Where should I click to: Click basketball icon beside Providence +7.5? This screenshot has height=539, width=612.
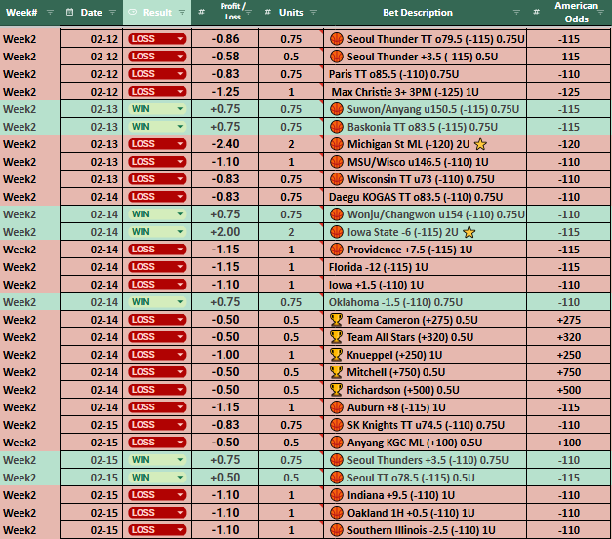click(337, 250)
